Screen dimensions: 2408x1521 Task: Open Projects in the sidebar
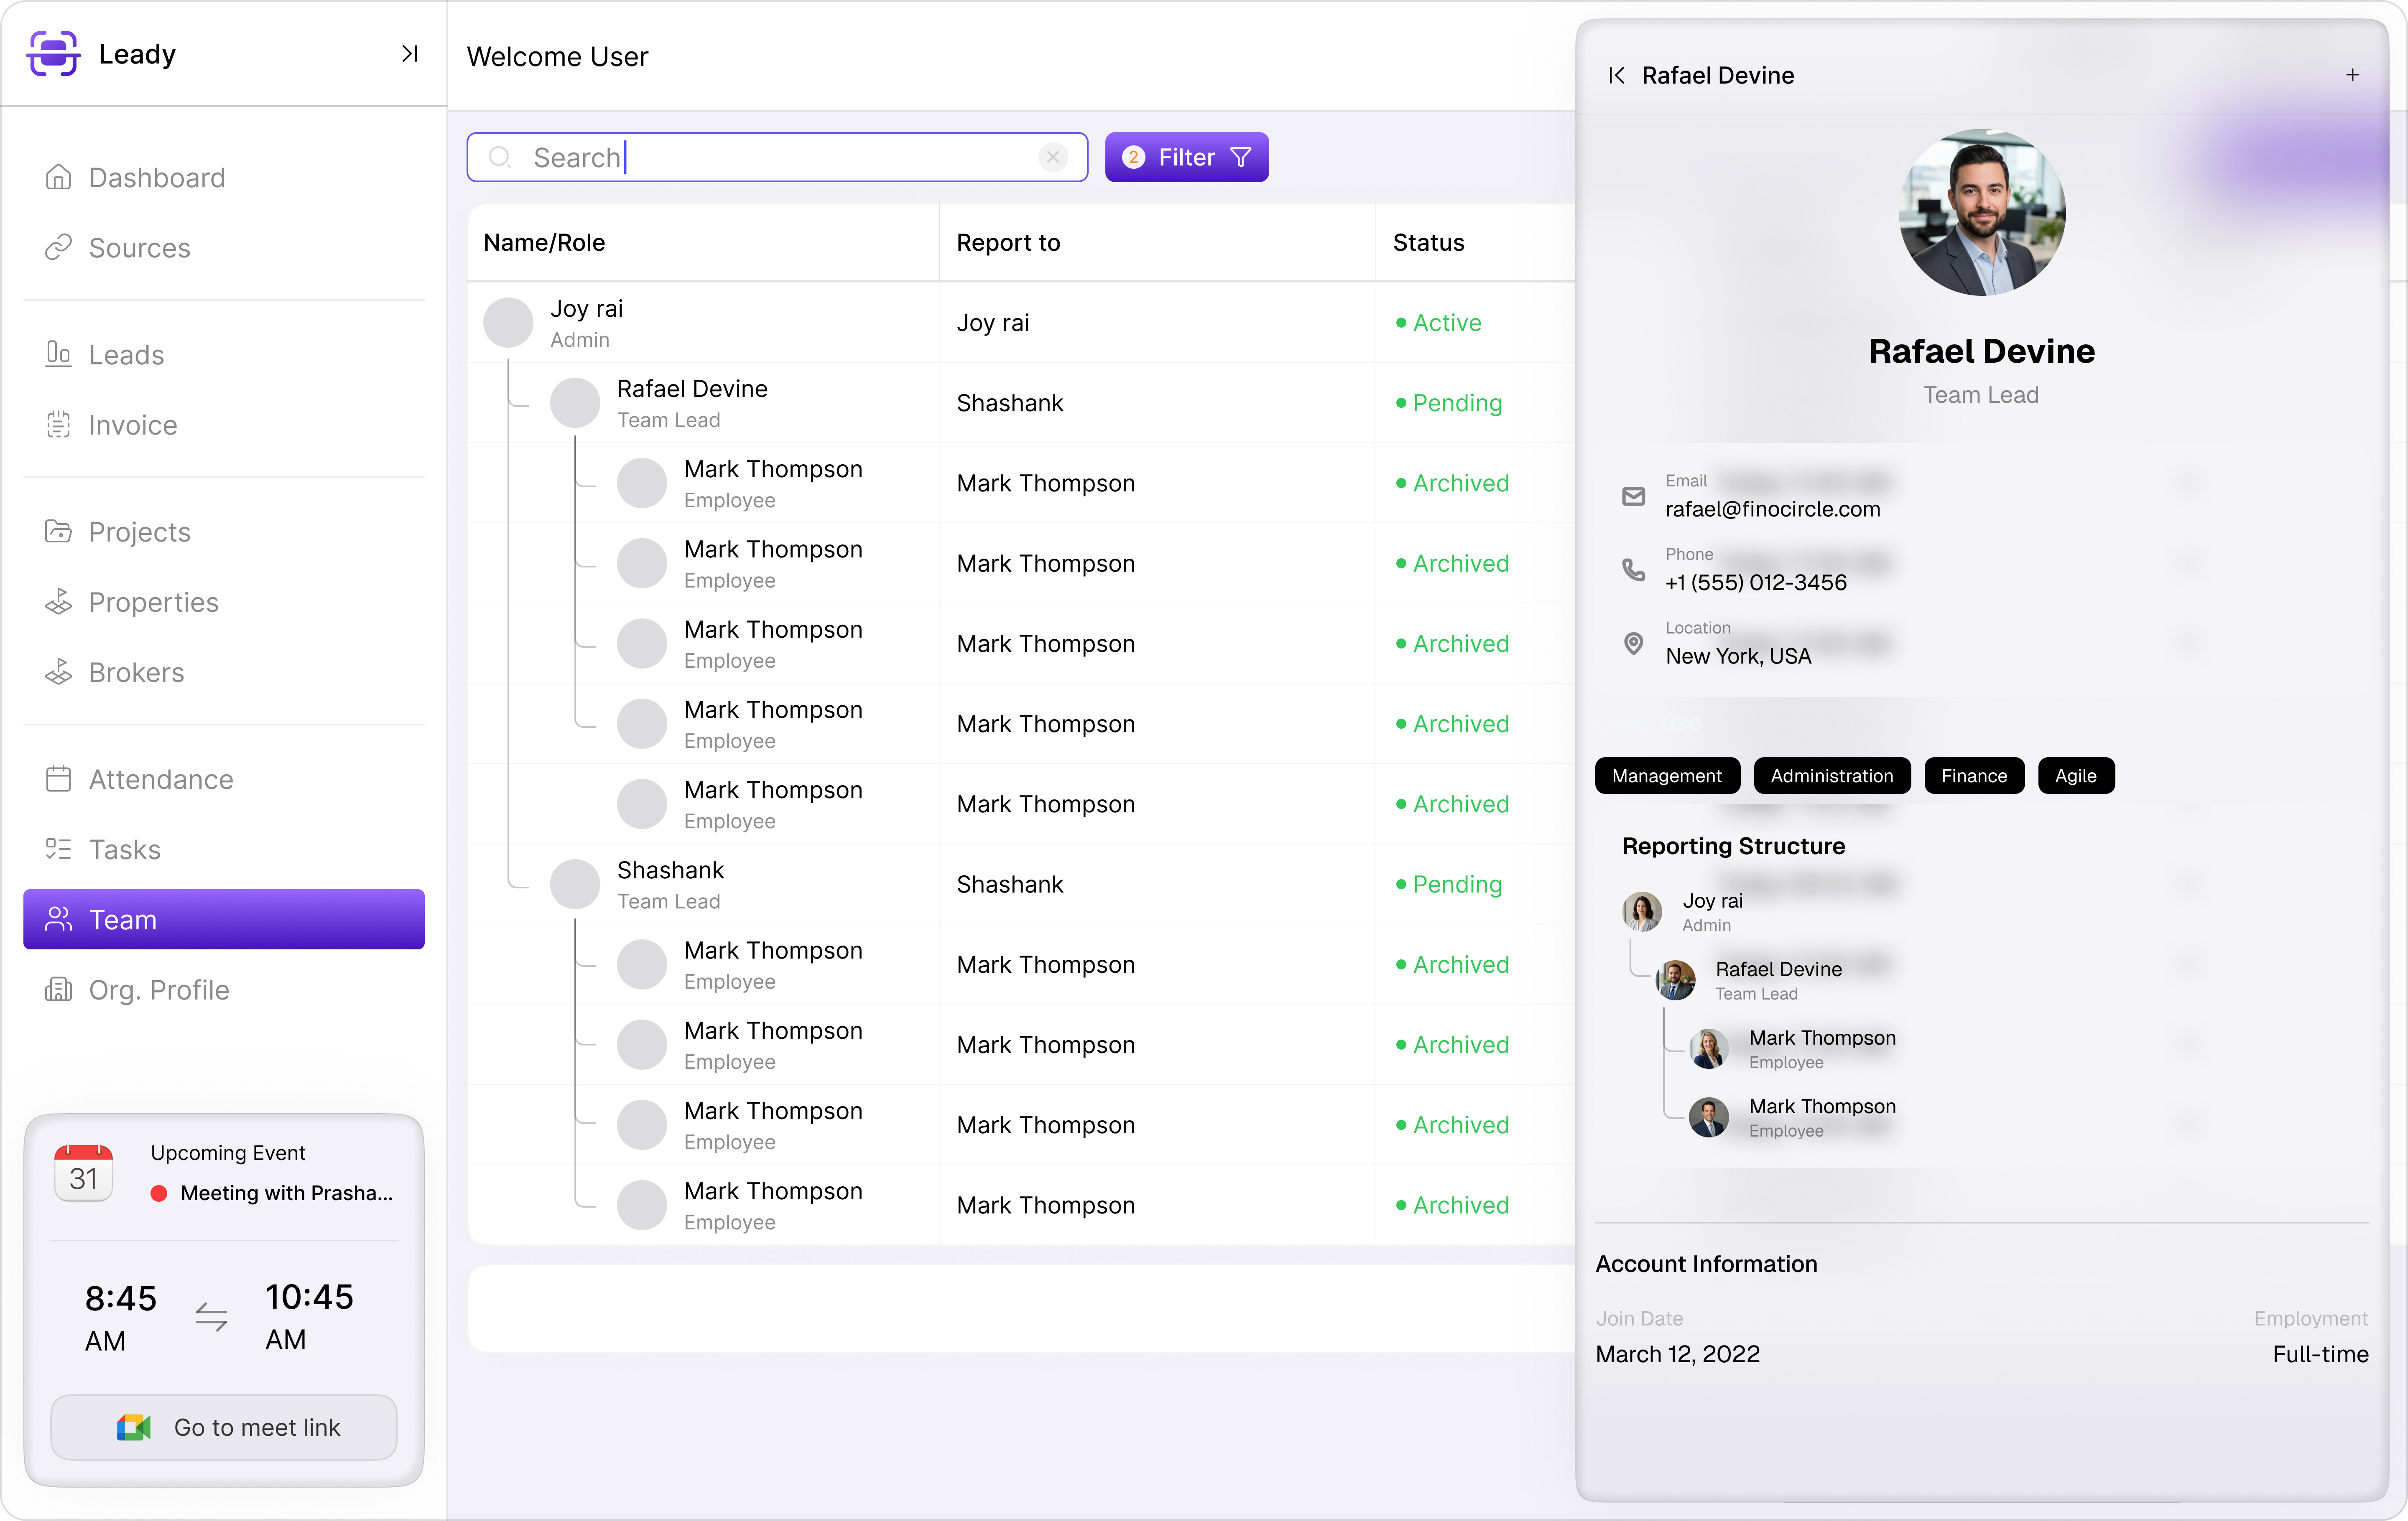[224, 532]
